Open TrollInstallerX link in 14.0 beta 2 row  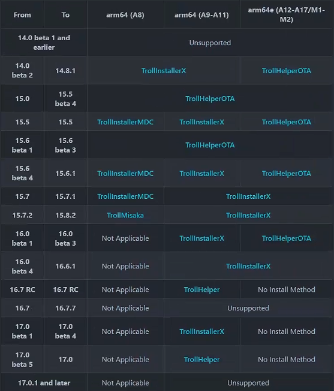164,71
